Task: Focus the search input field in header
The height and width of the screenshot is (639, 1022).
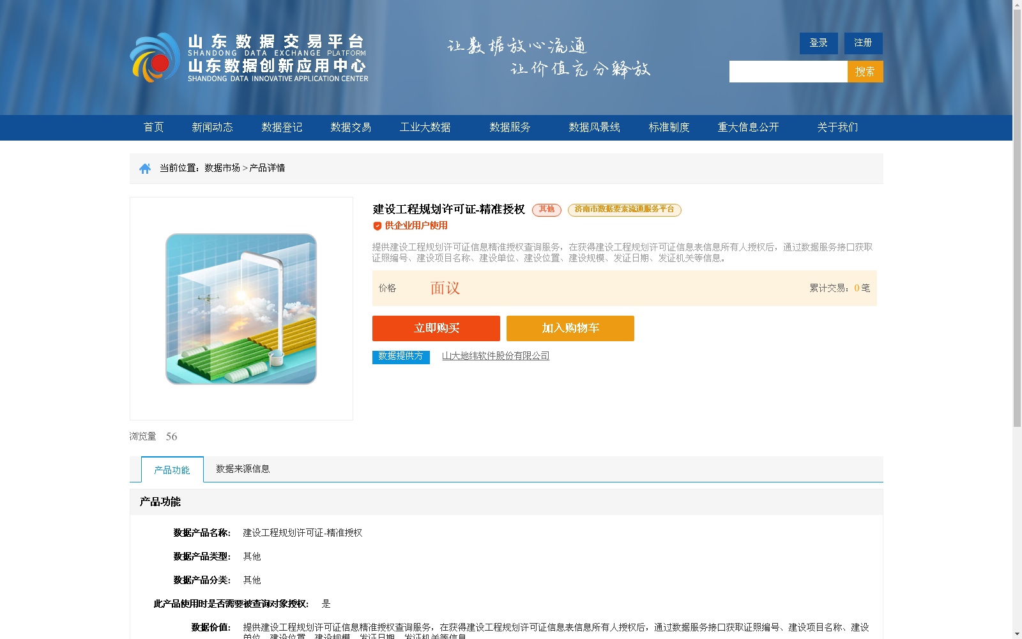Action: click(x=788, y=72)
